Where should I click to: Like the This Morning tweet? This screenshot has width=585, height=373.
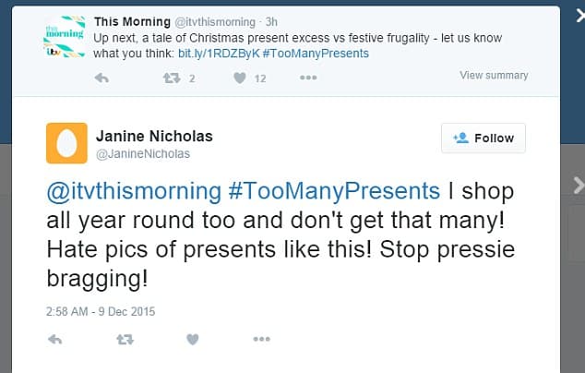click(x=240, y=78)
